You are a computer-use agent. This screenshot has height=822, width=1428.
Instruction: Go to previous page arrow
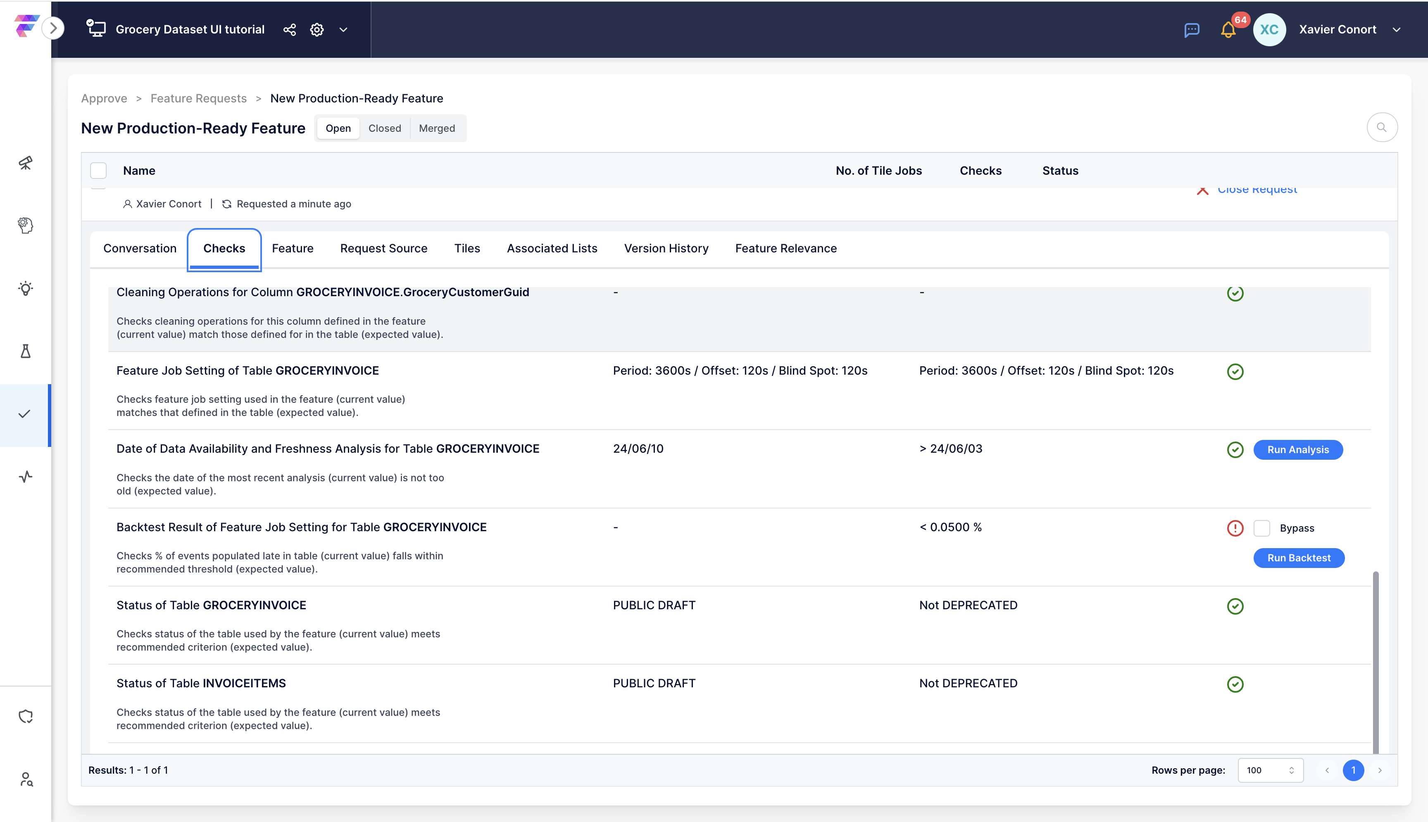tap(1327, 770)
